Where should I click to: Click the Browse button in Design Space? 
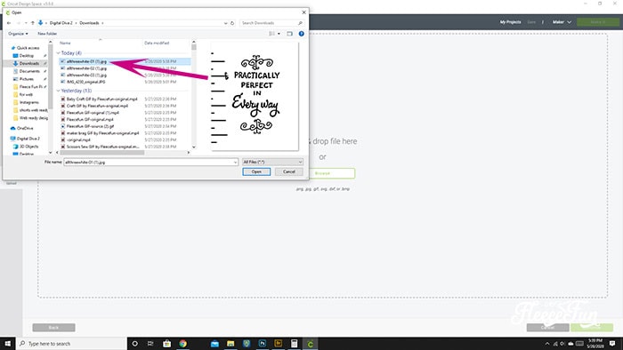coord(322,173)
